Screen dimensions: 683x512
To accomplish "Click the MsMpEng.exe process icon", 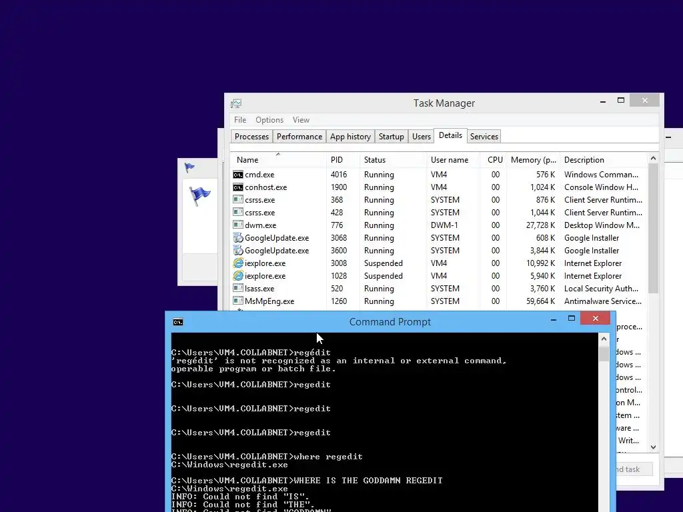I will 238,301.
